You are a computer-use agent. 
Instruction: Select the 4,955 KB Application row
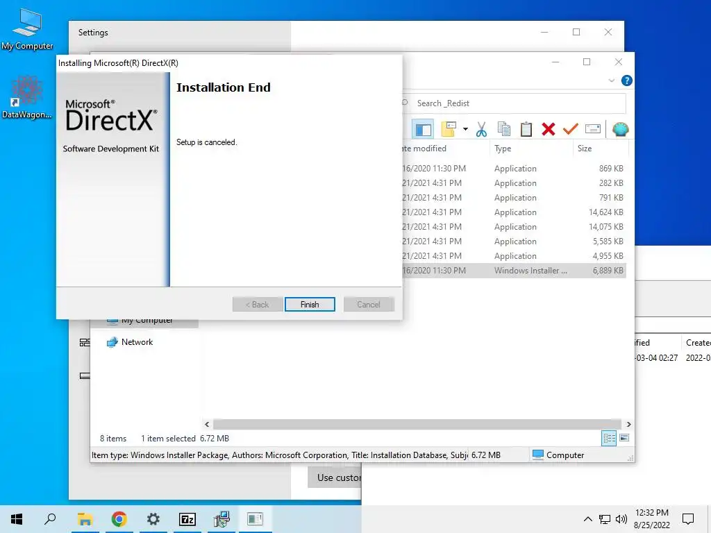(514, 255)
